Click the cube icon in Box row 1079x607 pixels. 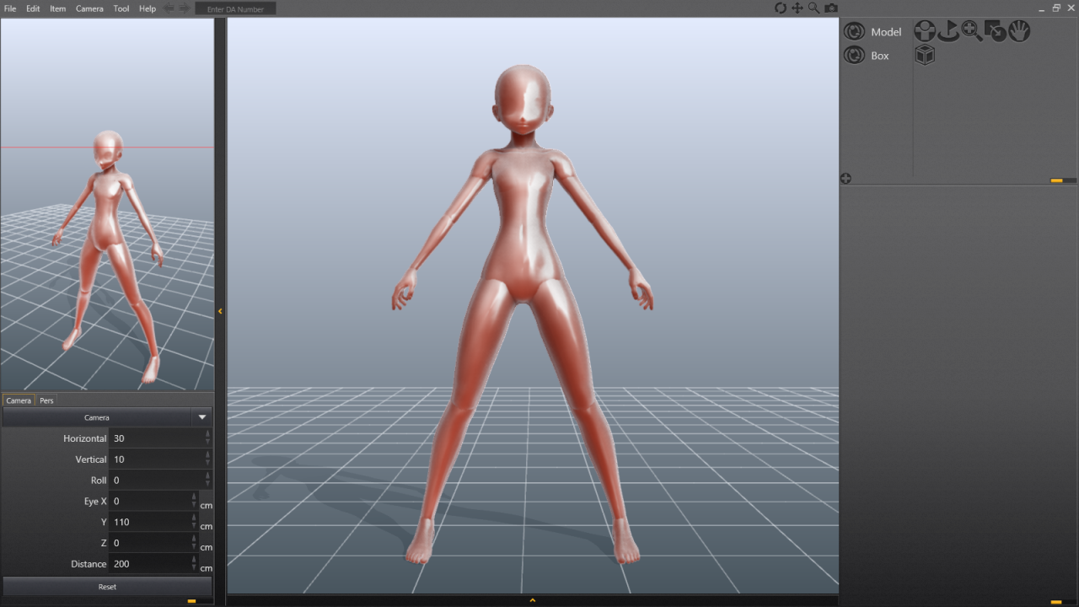(925, 55)
